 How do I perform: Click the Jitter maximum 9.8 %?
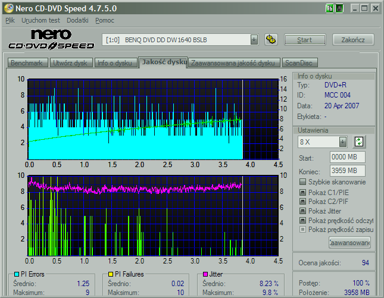point(270,293)
